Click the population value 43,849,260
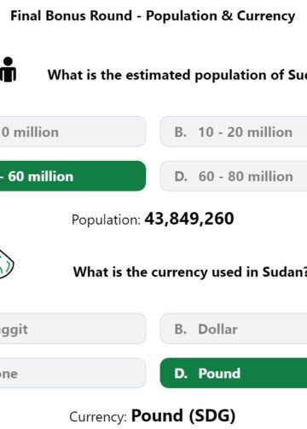Viewport: 307px width, 429px height. (x=189, y=219)
